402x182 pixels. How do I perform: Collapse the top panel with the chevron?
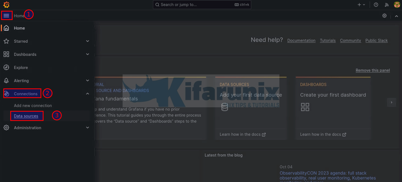click(397, 16)
